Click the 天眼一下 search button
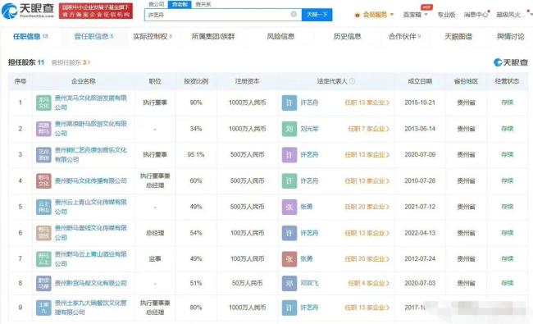533x324 pixels. tap(317, 15)
